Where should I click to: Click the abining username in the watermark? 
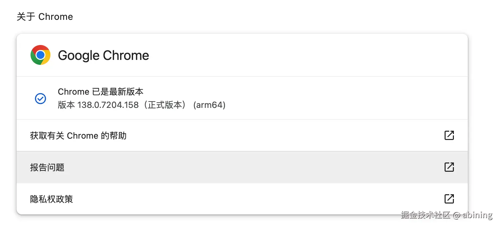[477, 215]
